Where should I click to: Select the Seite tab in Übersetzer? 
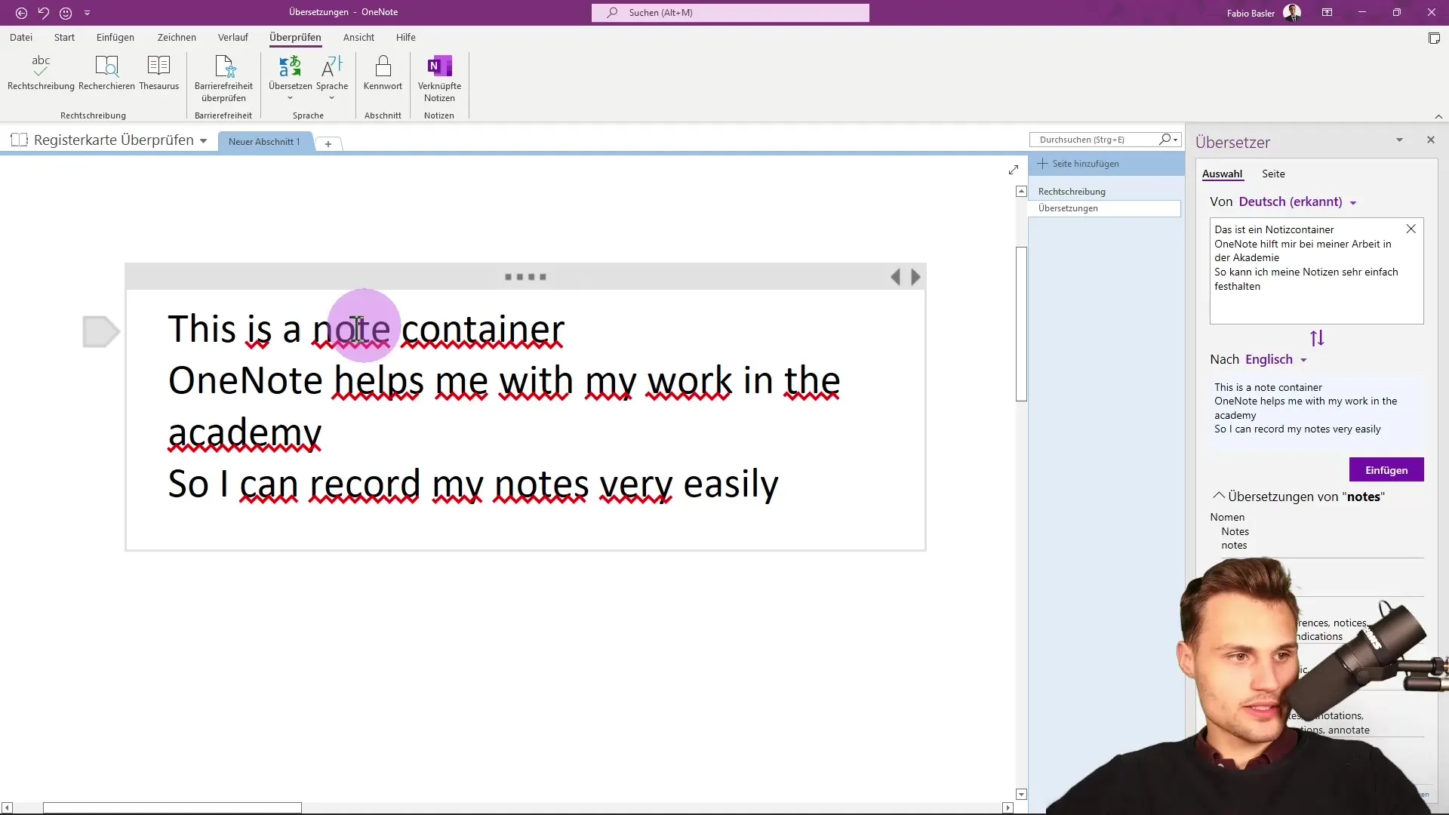click(1273, 174)
